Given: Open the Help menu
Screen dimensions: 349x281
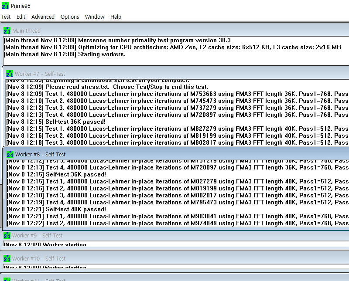Looking at the screenshot, I should [x=116, y=17].
